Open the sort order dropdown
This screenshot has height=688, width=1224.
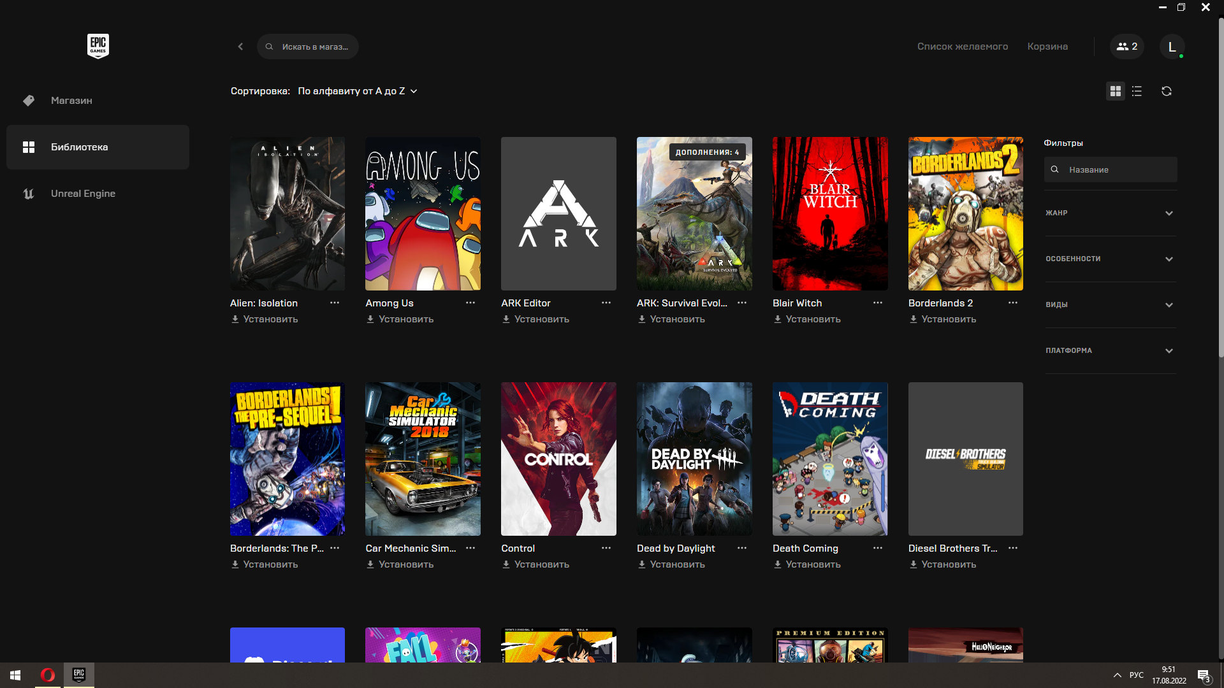[x=358, y=91]
